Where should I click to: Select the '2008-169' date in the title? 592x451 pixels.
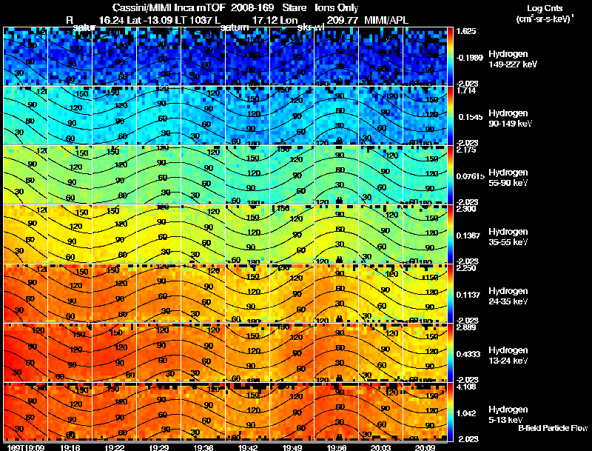(252, 8)
